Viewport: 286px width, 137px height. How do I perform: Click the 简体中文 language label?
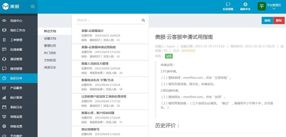tap(245, 9)
